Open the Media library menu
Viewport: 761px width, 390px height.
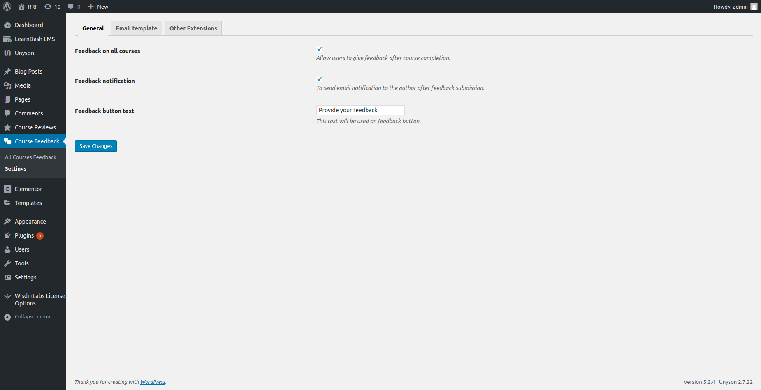23,85
